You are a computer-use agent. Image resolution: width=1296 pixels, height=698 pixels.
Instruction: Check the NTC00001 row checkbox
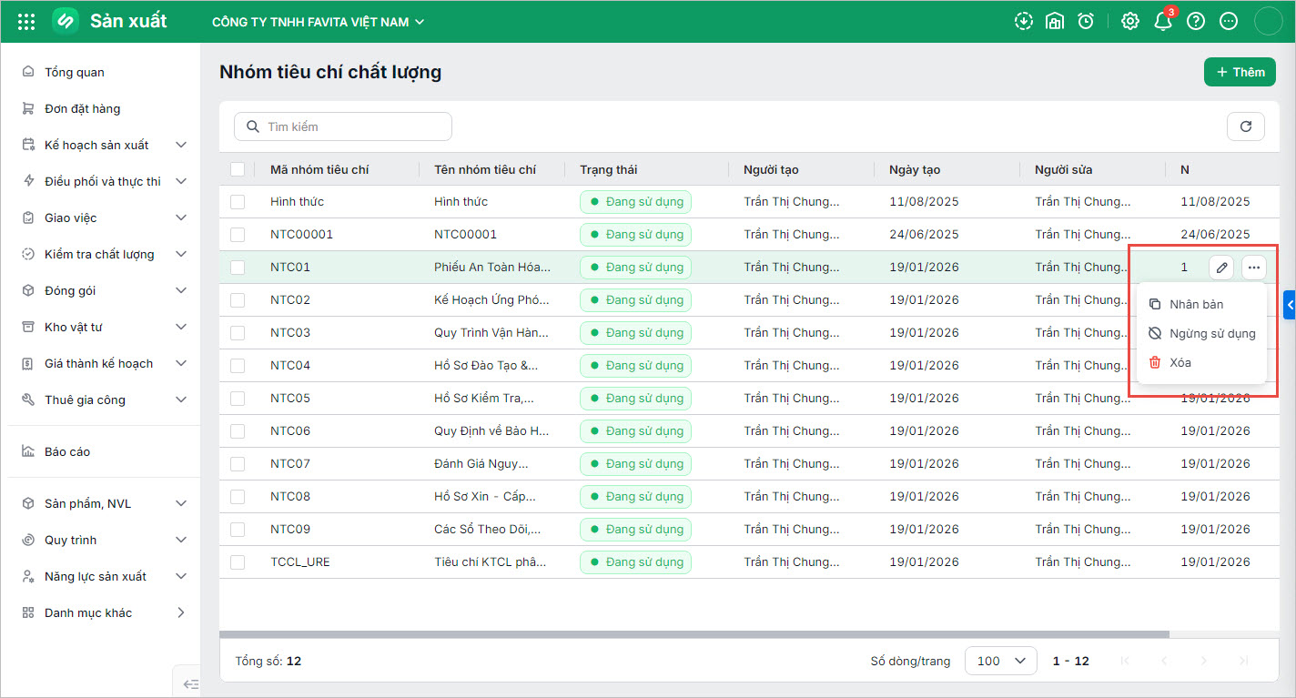pyautogui.click(x=238, y=235)
